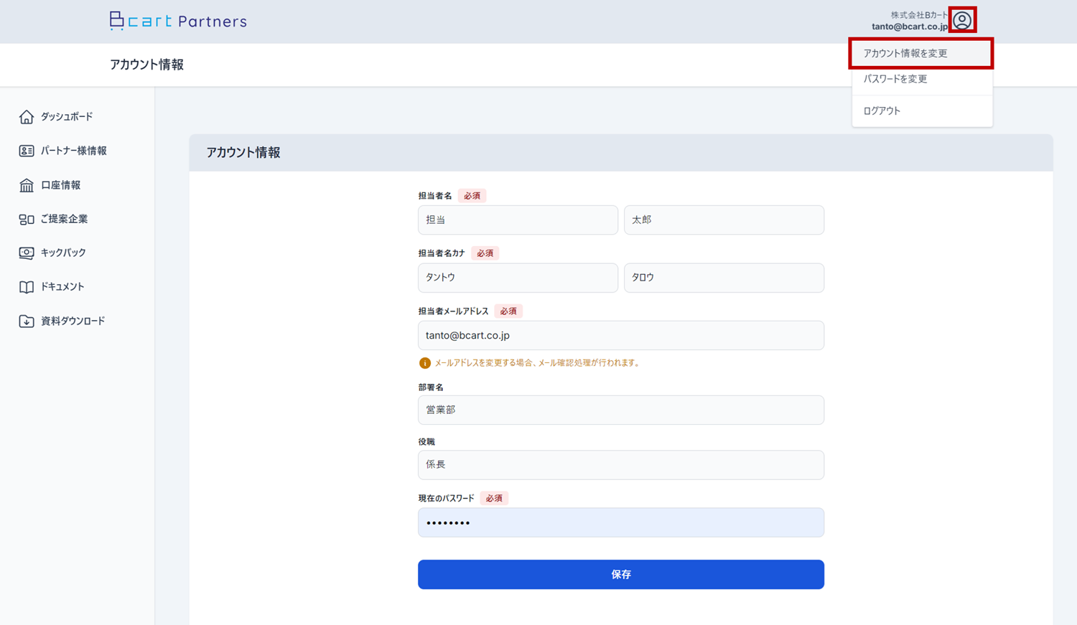This screenshot has width=1077, height=625.
Task: Select パスワードを変更 from the user menu
Action: [x=922, y=79]
